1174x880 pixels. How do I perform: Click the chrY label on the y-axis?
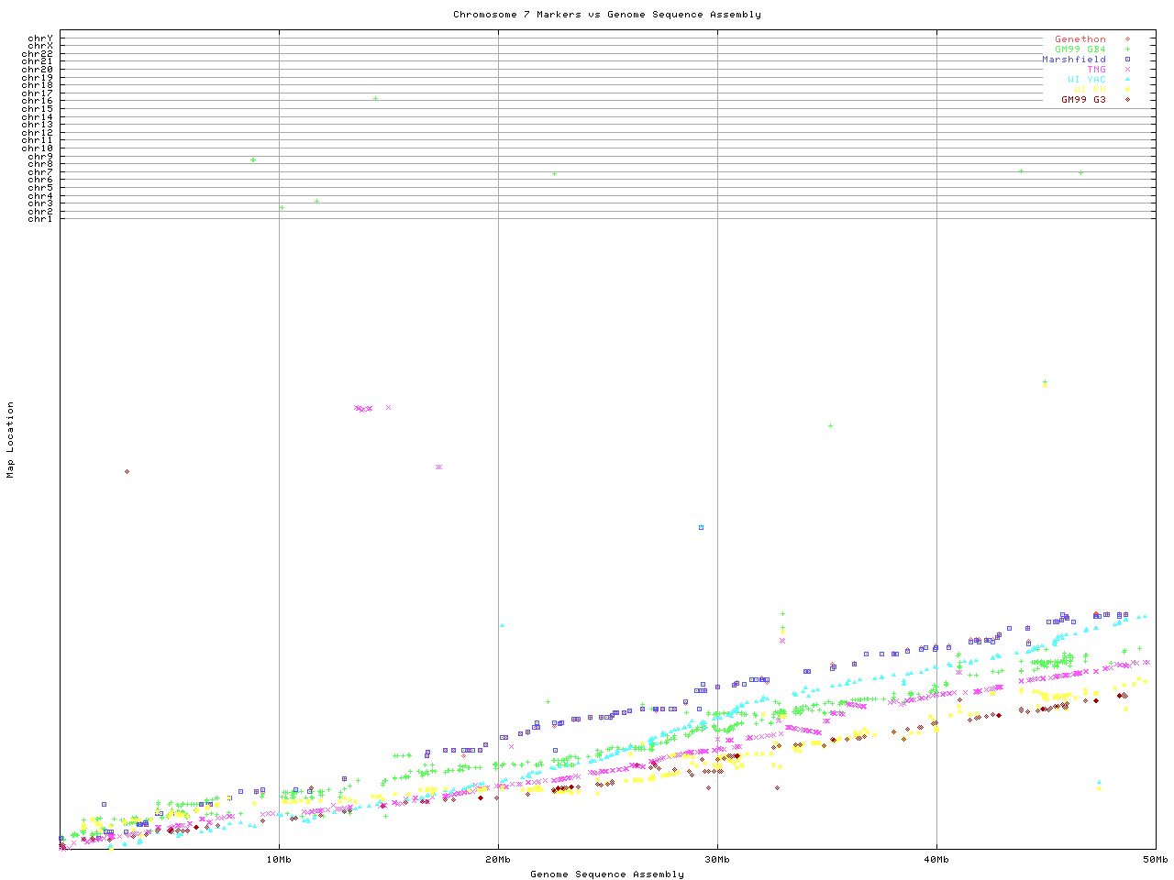point(40,38)
